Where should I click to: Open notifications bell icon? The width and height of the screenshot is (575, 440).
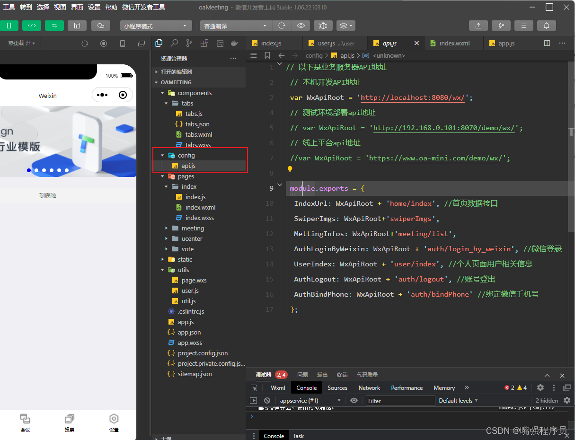[x=547, y=26]
